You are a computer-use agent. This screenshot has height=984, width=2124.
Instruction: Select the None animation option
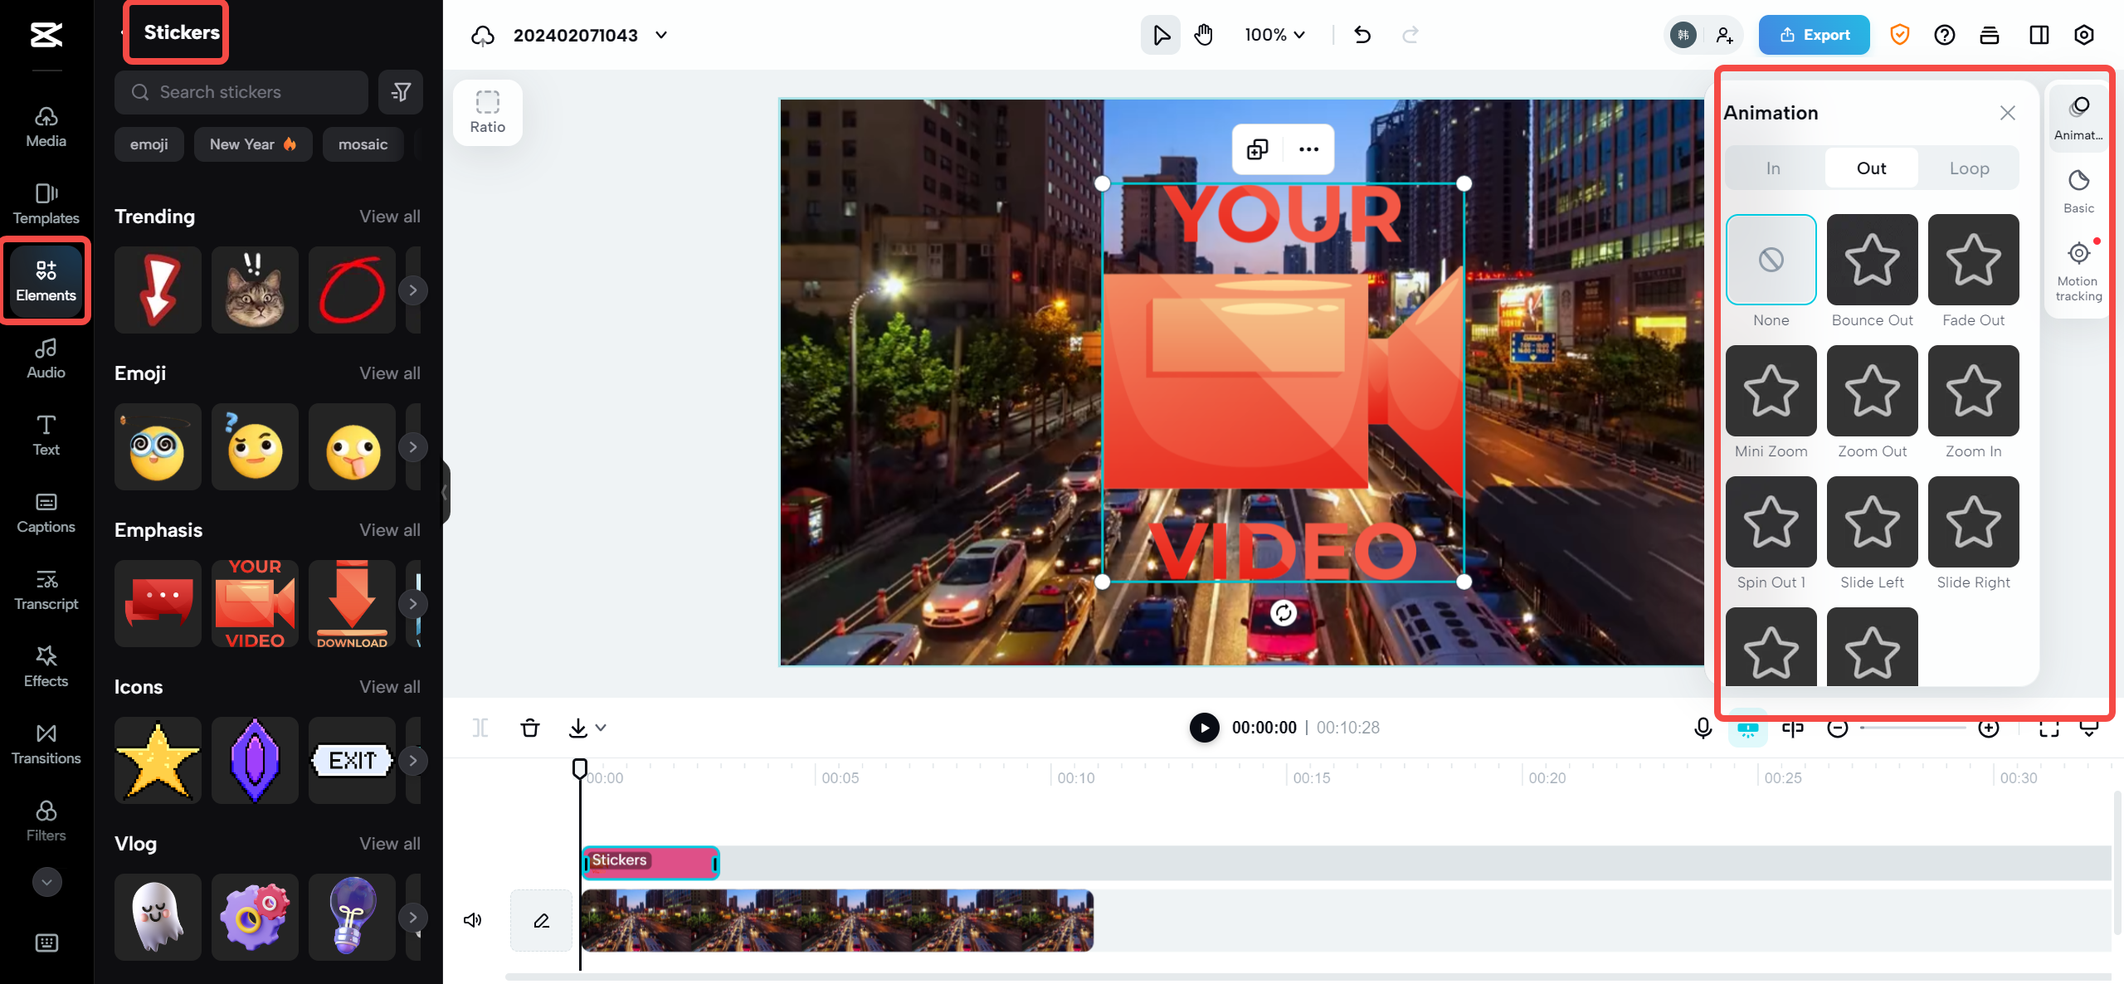1771,260
